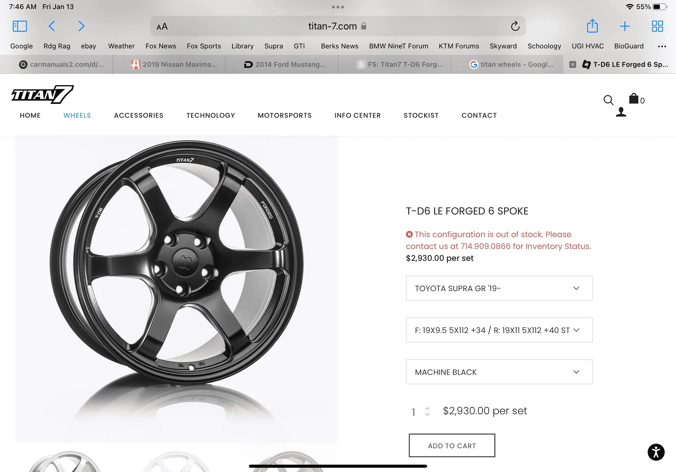Switch to 2019 Nissan Maxima tab

click(x=169, y=64)
